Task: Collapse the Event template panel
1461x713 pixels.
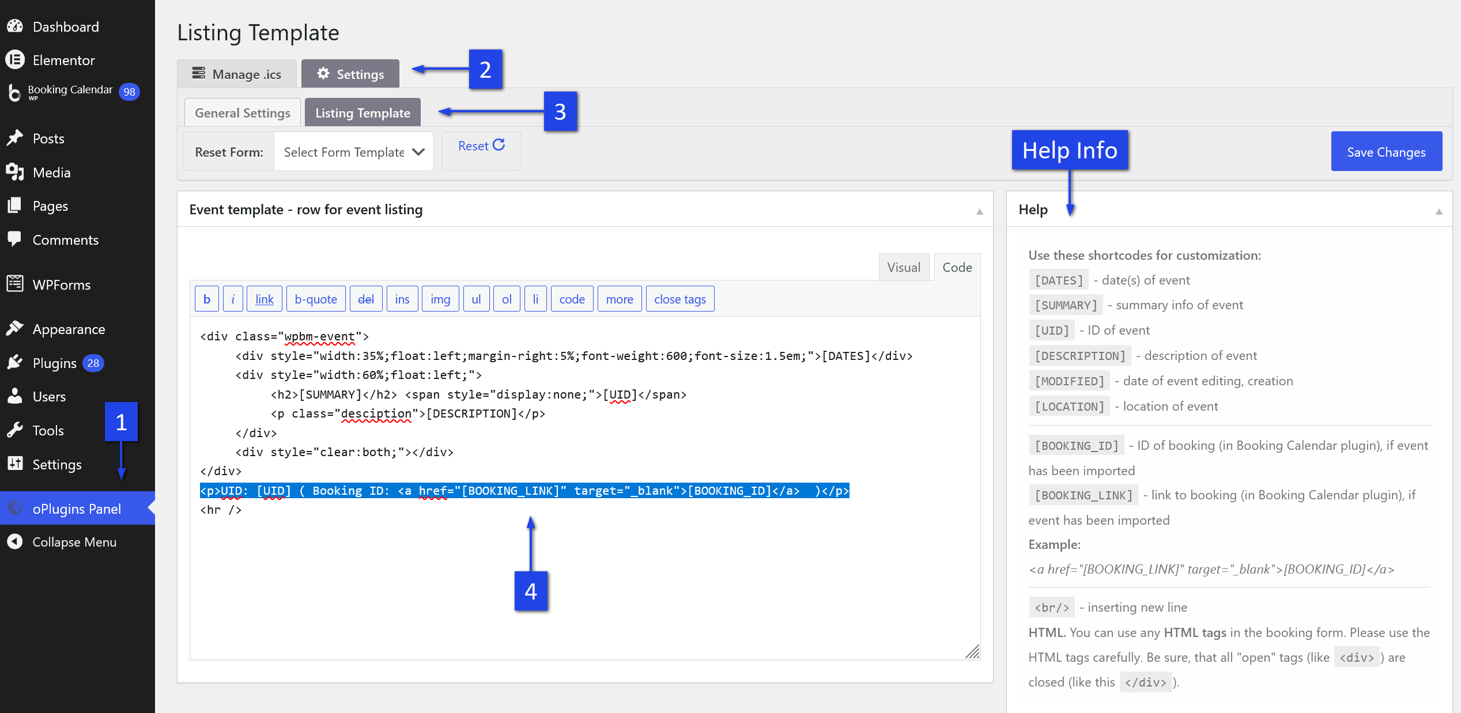Action: [x=980, y=211]
